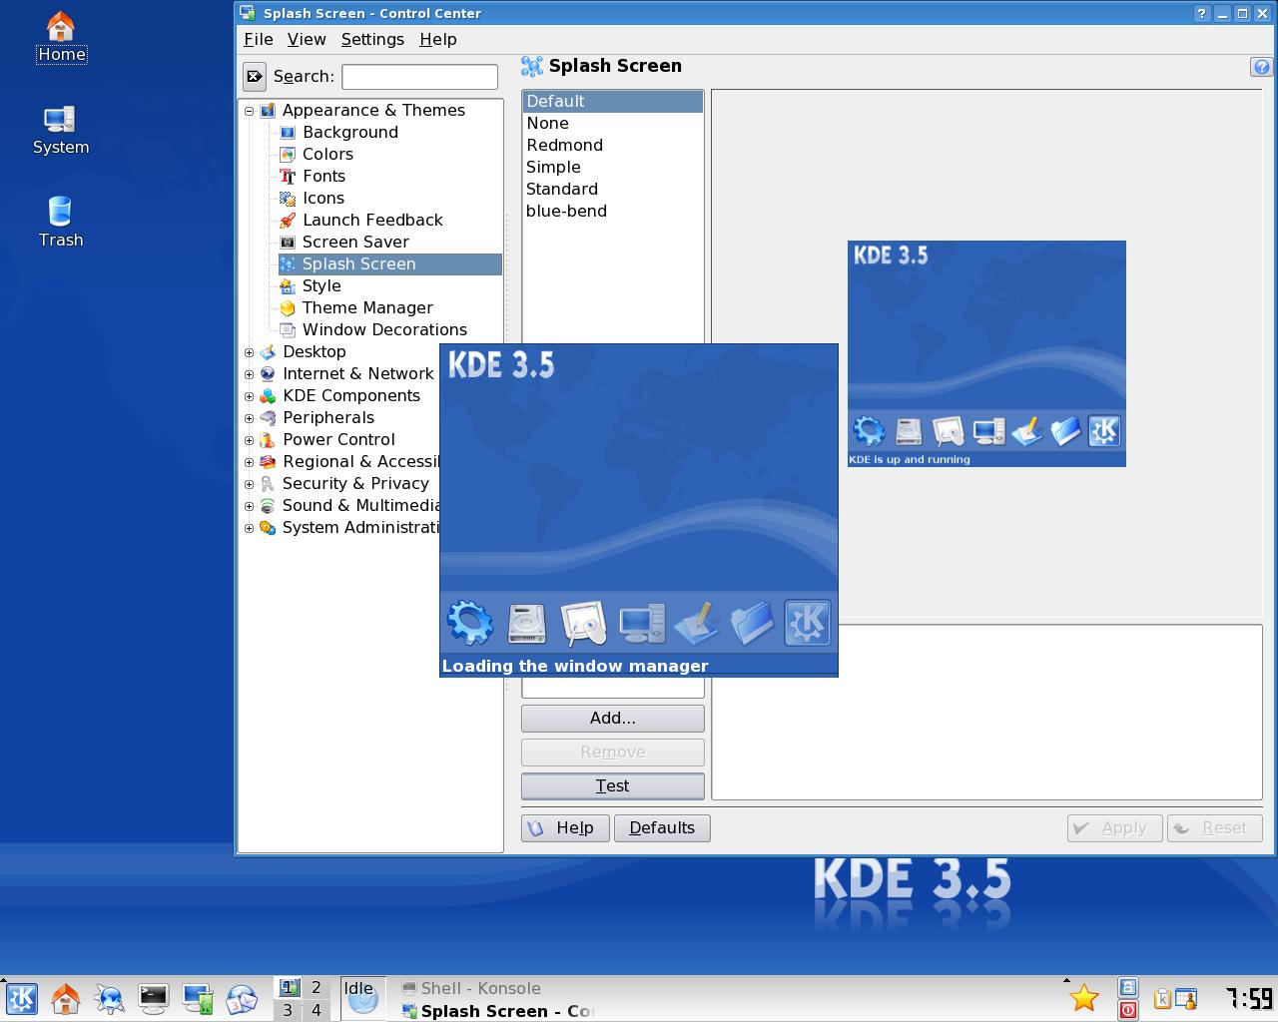Select the Style module in the tree
Screen dimensions: 1278x1022
[x=321, y=286]
